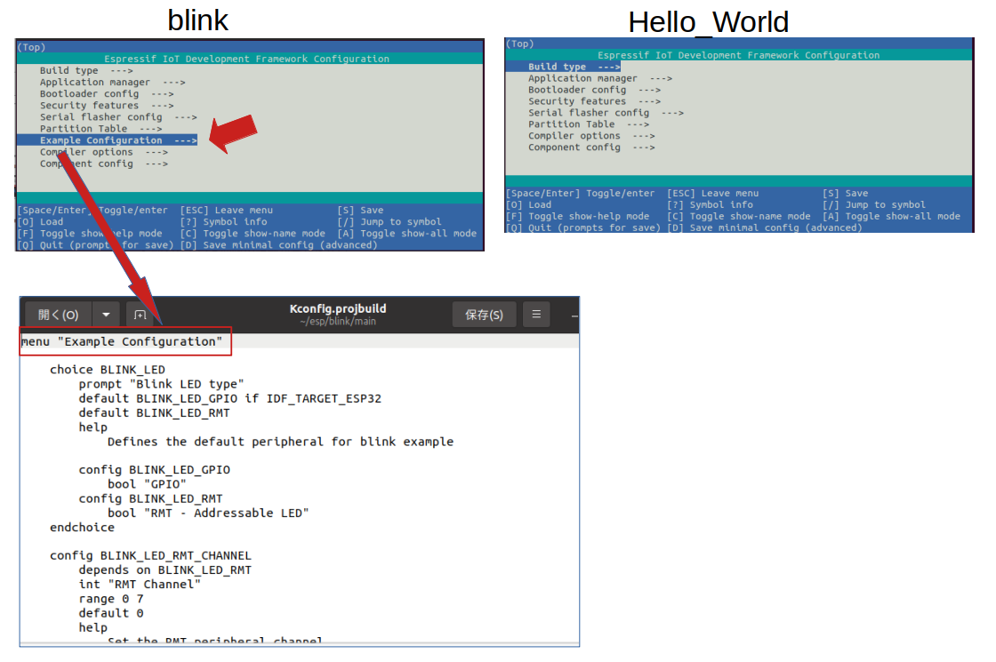Open Bootloader config in Hello_World menu

[x=593, y=90]
